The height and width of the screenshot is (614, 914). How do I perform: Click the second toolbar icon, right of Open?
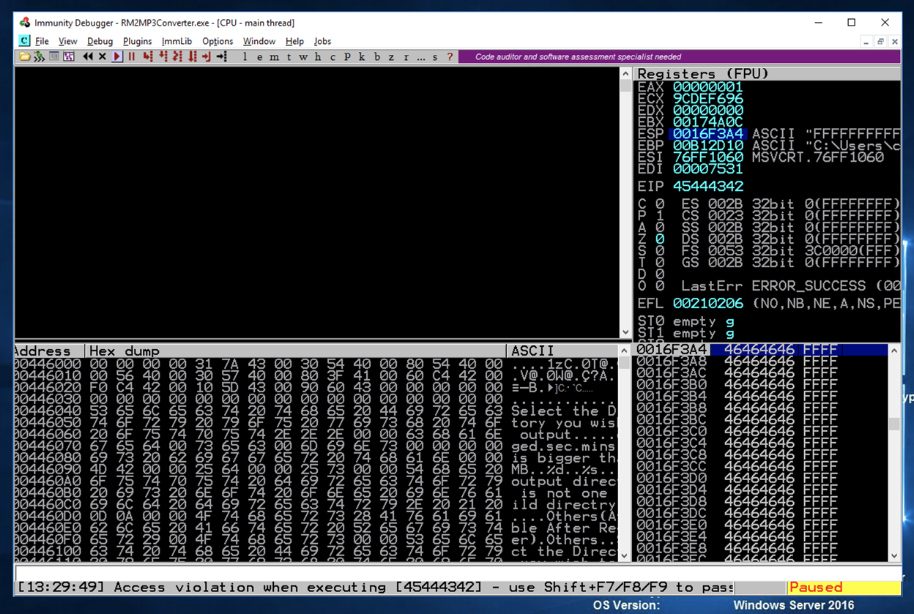pyautogui.click(x=39, y=56)
